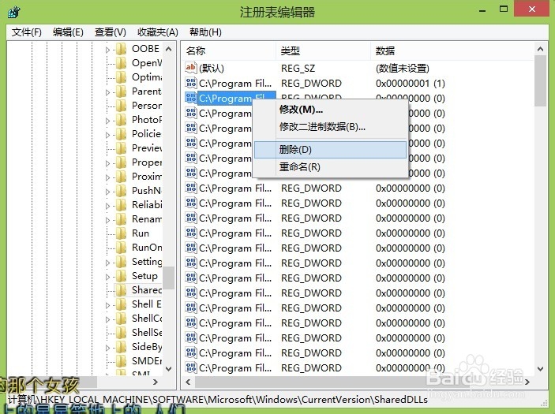Expand the PhotoP key node

(x=107, y=121)
